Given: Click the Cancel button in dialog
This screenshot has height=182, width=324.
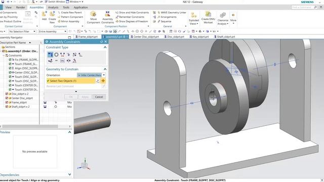Looking at the screenshot, I should click(99, 97).
